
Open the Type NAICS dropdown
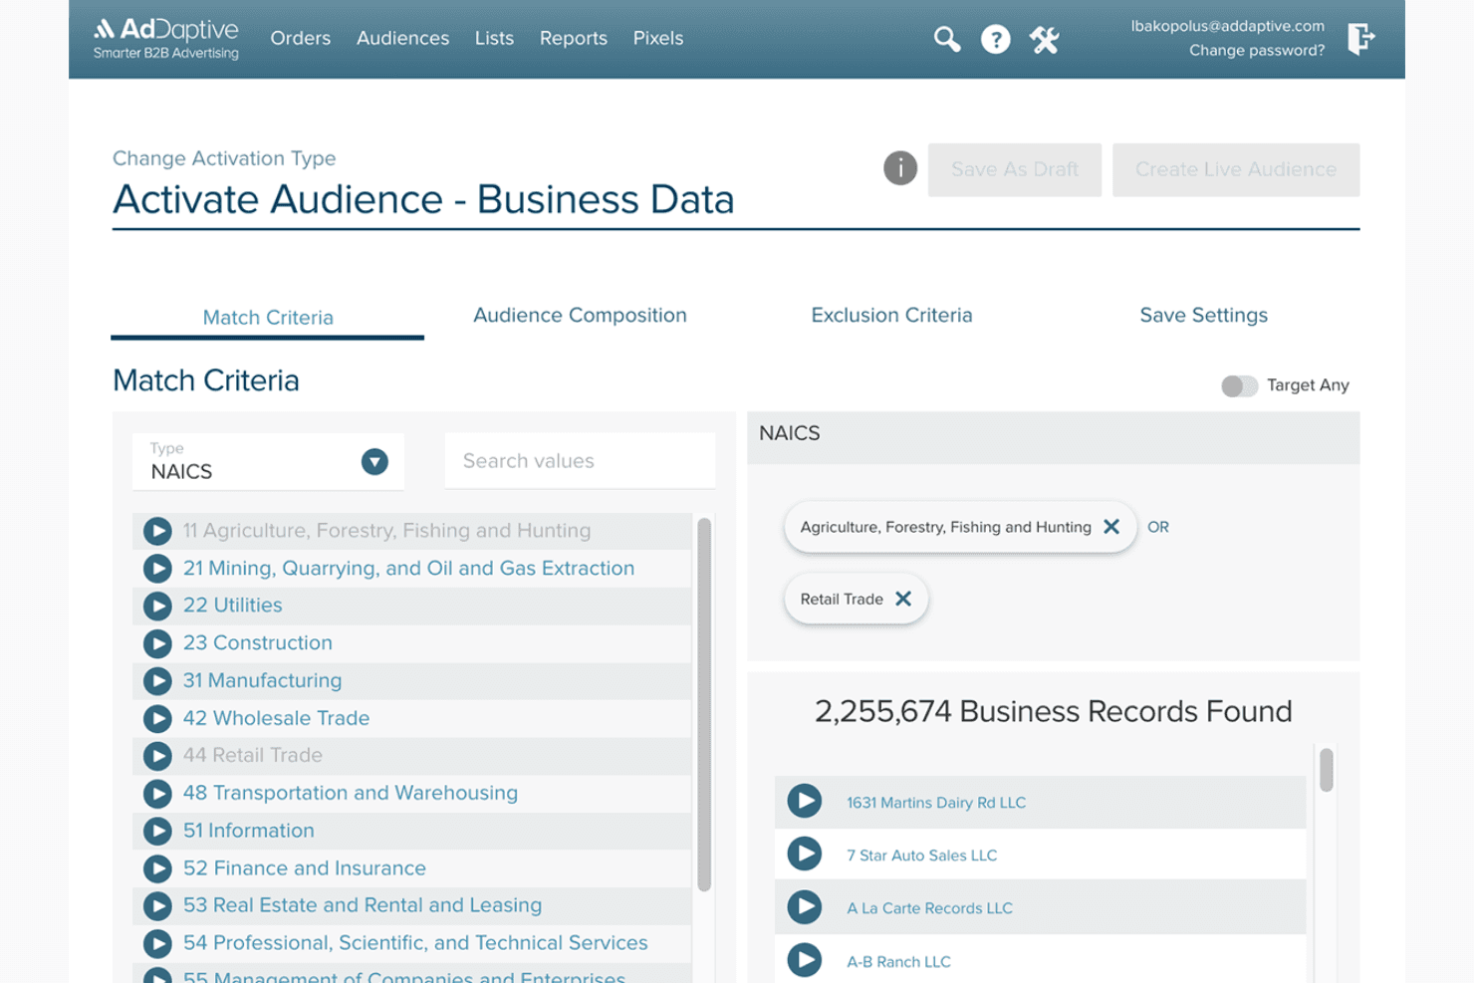tap(268, 461)
